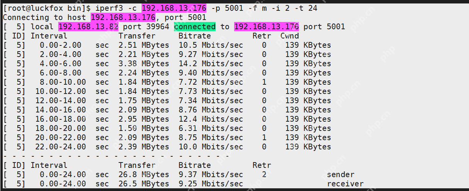469x191 pixels.
Task: Click the 9.25 Mbits/sec receiver bitrate
Action: click(x=211, y=184)
